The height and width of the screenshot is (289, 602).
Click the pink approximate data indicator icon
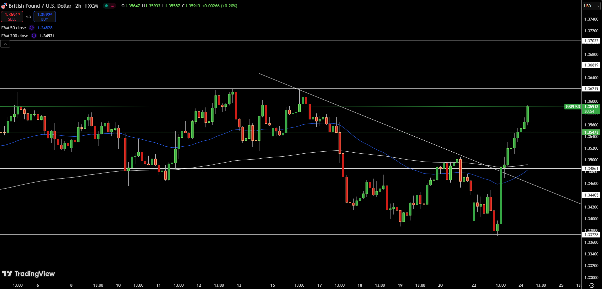[112, 6]
